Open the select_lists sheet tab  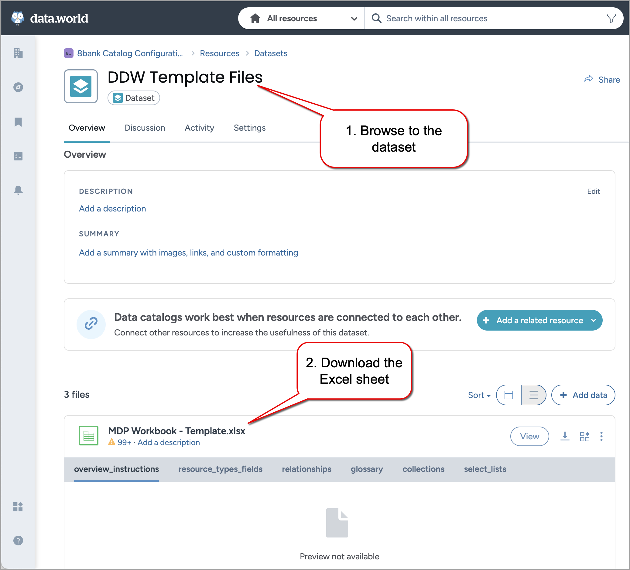485,469
